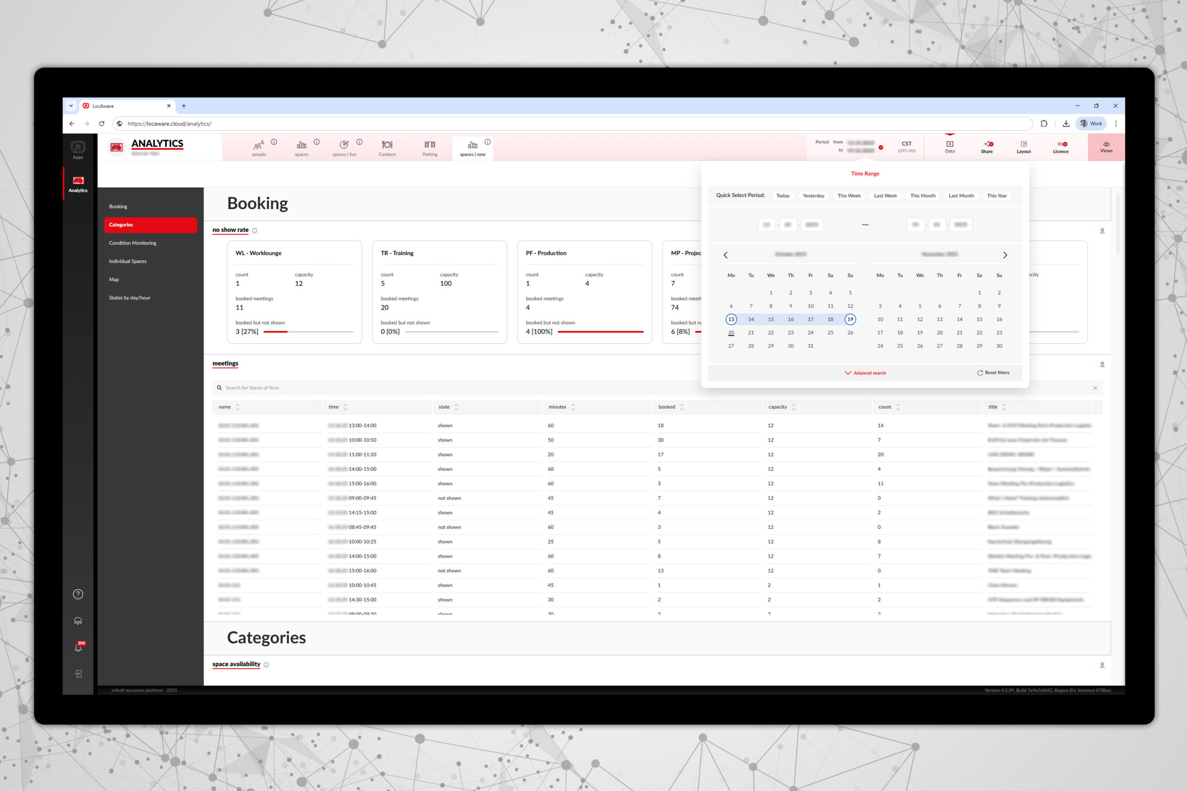Expand the Advanced search section
This screenshot has height=791, width=1187.
tap(865, 372)
